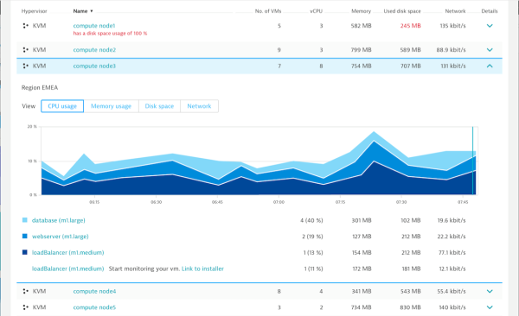Expand details for compute node4

coord(490,291)
